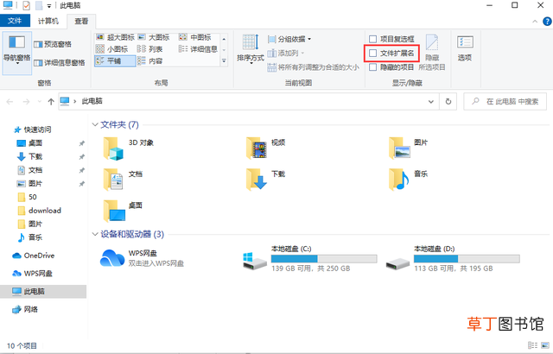
Task: Select the WPS网盘 drive item
Action: coord(142,258)
